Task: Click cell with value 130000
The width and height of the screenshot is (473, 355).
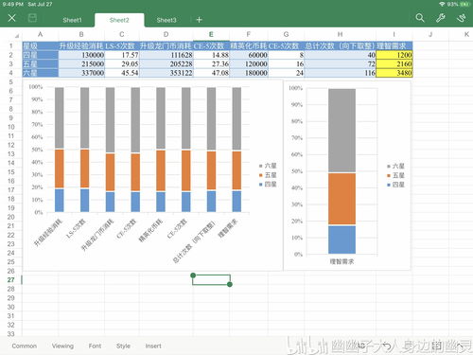Action: coord(81,55)
